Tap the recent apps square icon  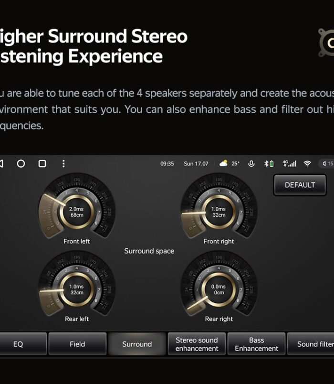pyautogui.click(x=42, y=164)
